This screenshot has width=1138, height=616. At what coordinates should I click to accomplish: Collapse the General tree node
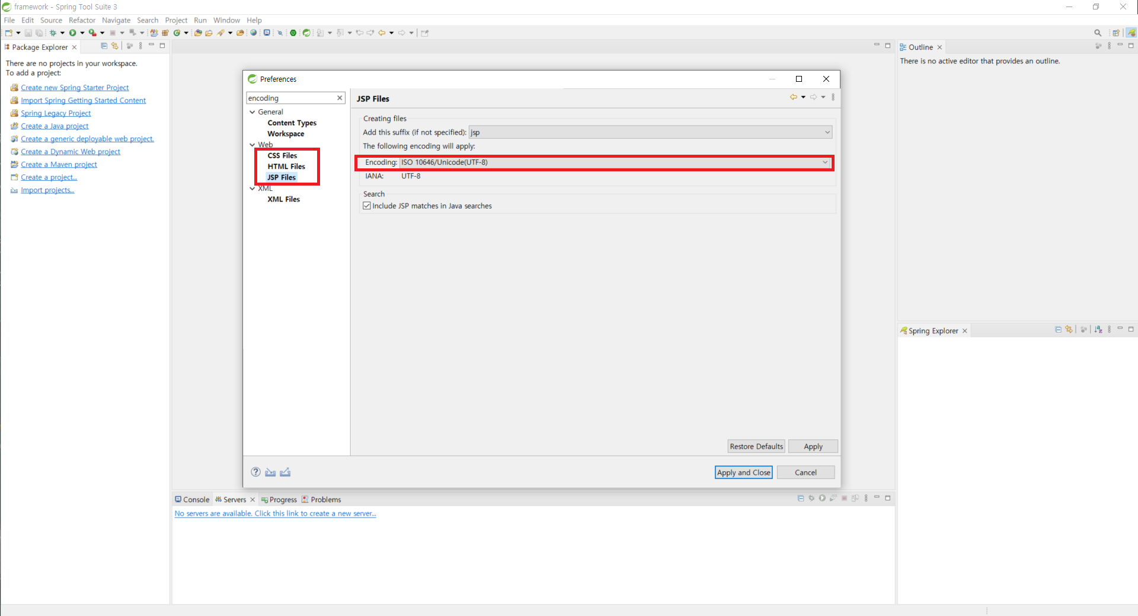[252, 112]
